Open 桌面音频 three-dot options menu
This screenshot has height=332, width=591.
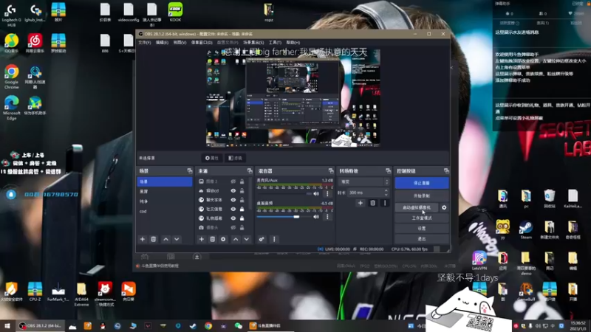tap(327, 217)
